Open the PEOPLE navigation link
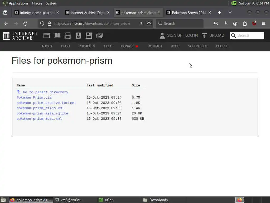Image resolution: width=270 pixels, height=203 pixels. tap(222, 46)
